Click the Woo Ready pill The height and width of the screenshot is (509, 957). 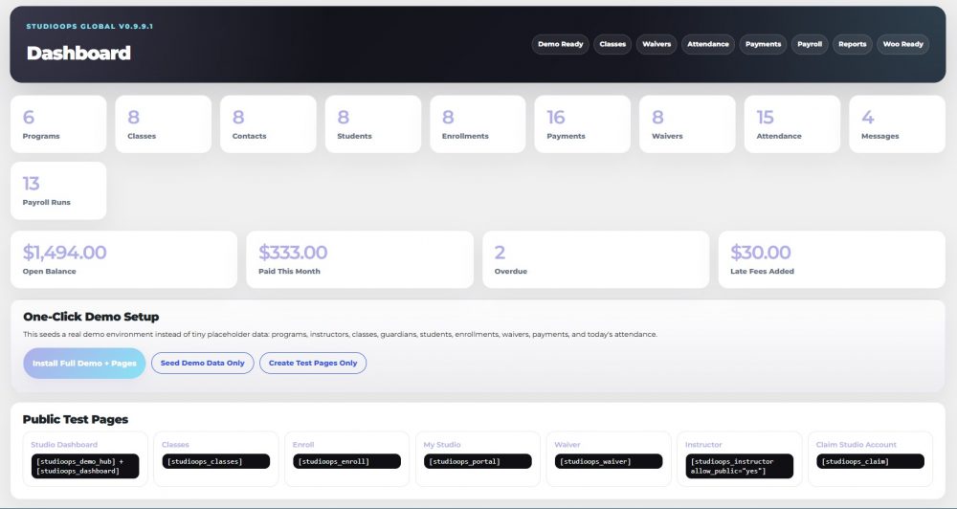[902, 44]
